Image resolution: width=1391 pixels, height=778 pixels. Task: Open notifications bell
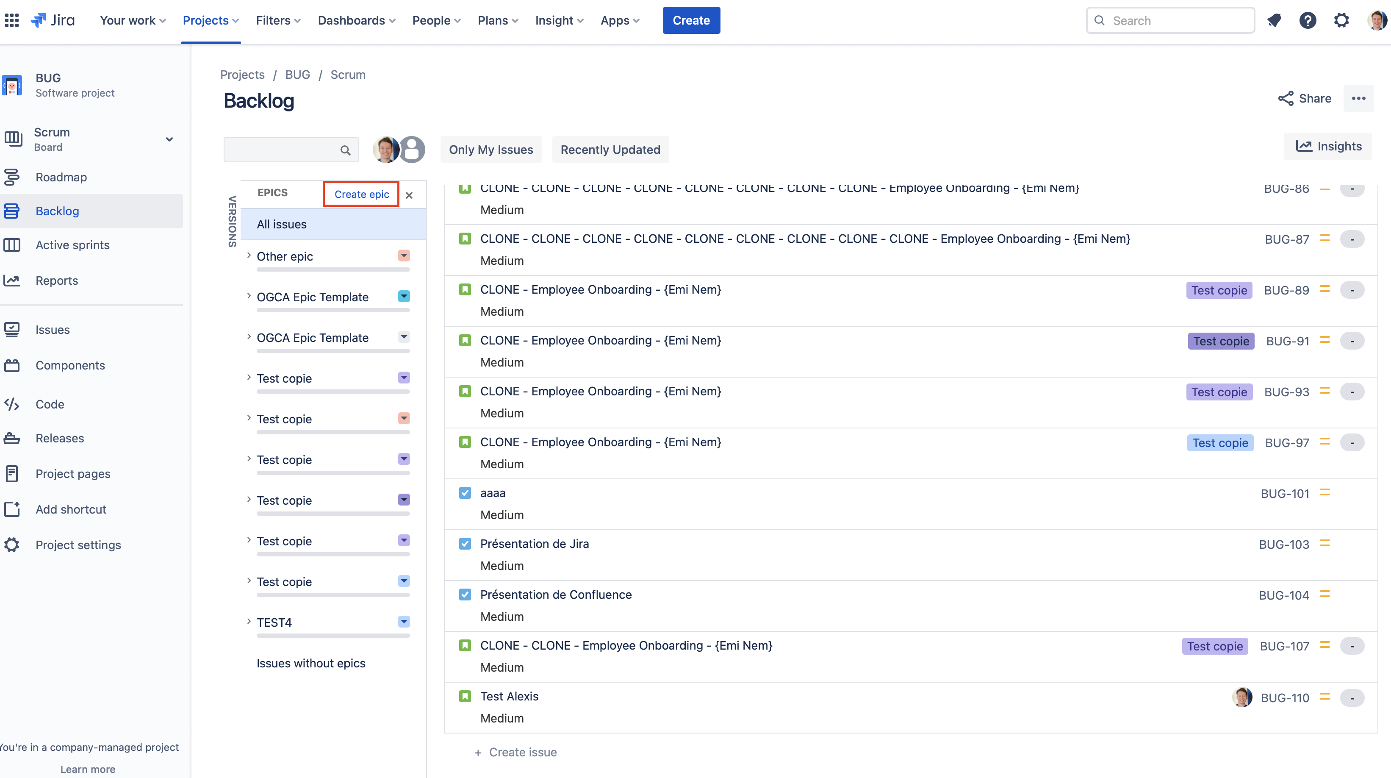pyautogui.click(x=1275, y=20)
